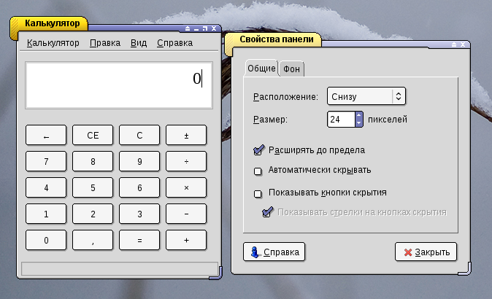492x299 pixels.
Task: Click the calculator display field
Action: 119,85
